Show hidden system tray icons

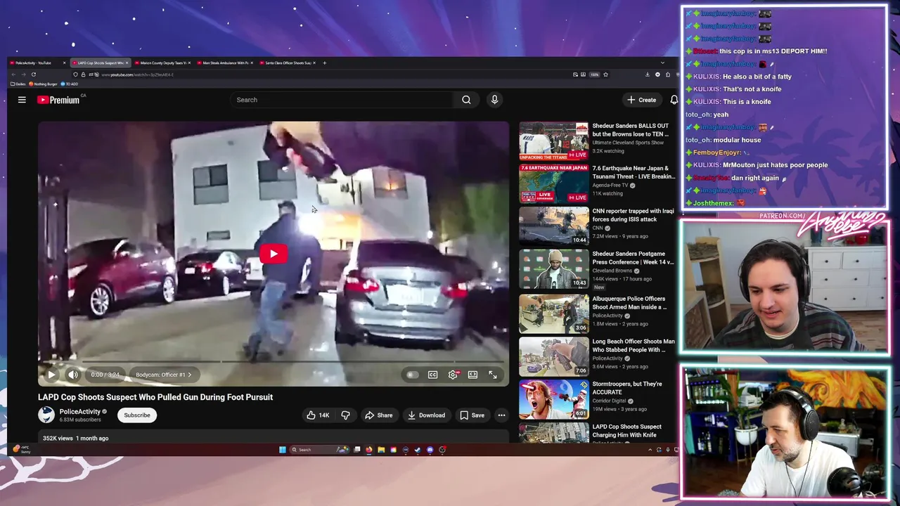[x=650, y=450]
